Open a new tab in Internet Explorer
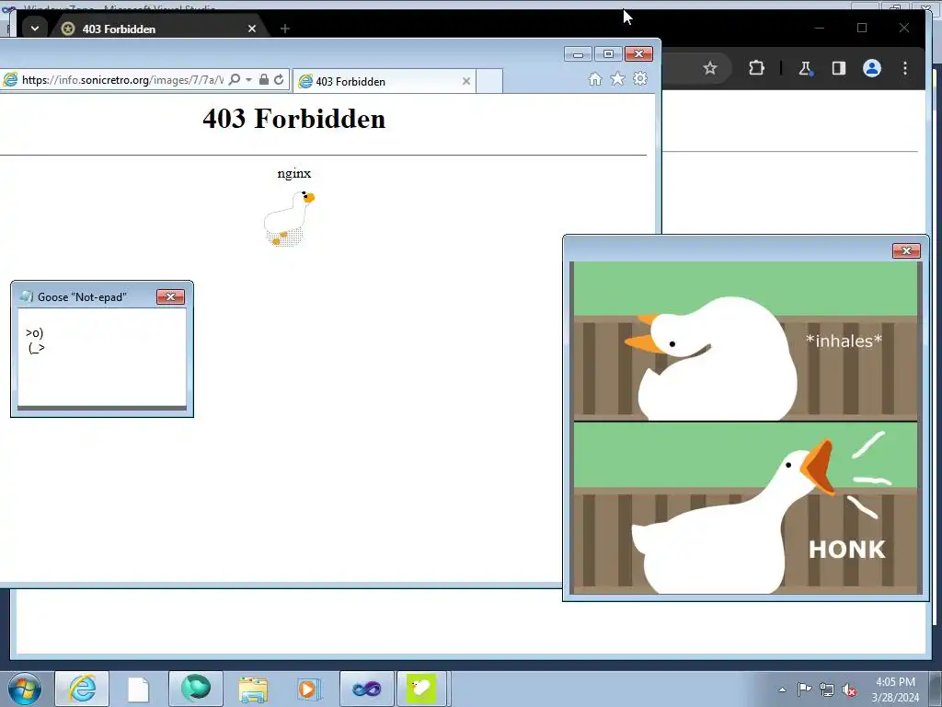Image resolution: width=942 pixels, height=707 pixels. point(489,81)
